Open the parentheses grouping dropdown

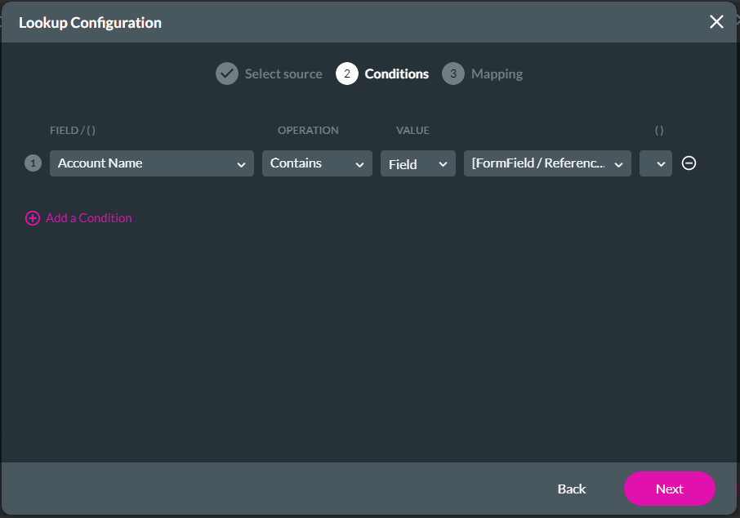[656, 163]
